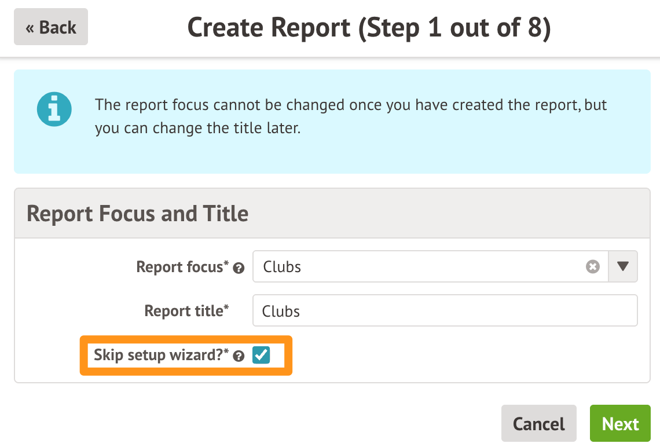Uncheck the Skip setup wizard checkbox
660x447 pixels.
point(261,355)
